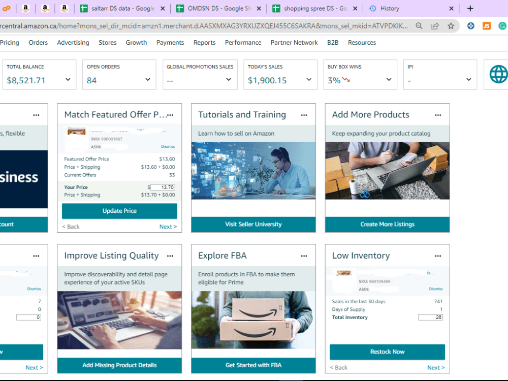Click the Restock Now button

pos(388,352)
